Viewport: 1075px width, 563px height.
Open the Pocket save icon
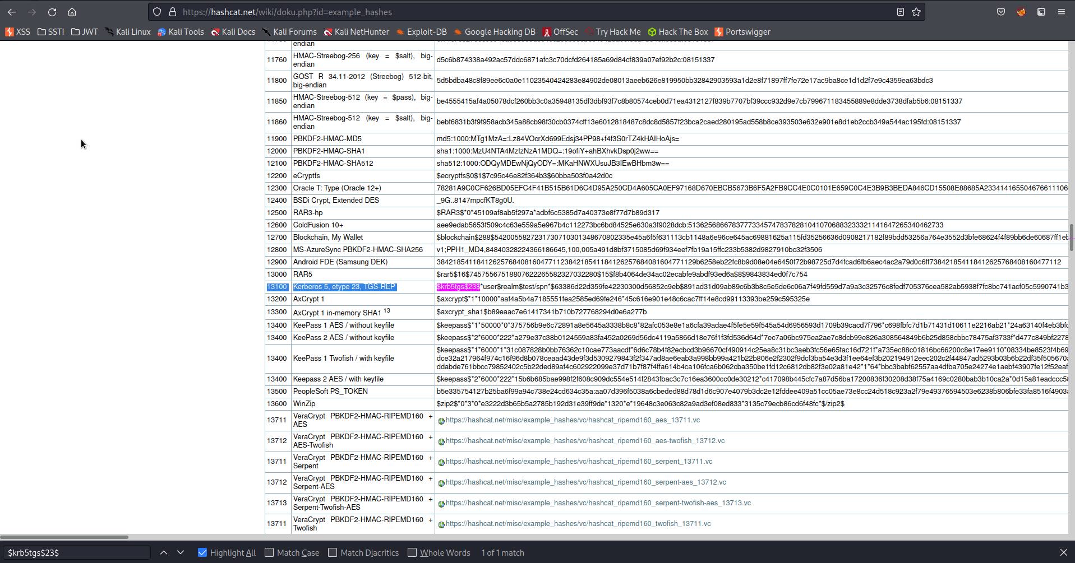click(x=1001, y=12)
